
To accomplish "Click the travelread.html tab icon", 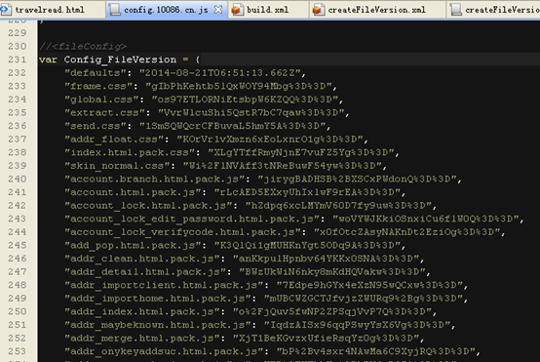I will tap(6, 10).
